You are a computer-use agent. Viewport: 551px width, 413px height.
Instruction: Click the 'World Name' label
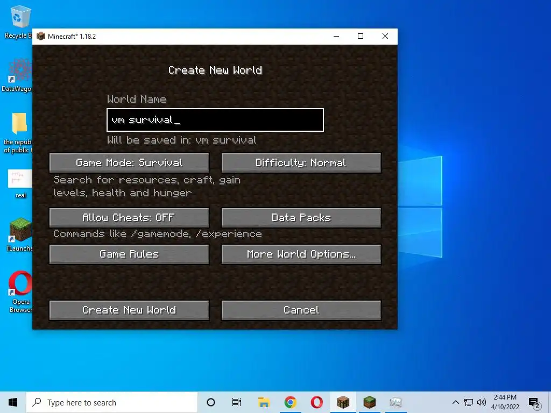tap(136, 99)
